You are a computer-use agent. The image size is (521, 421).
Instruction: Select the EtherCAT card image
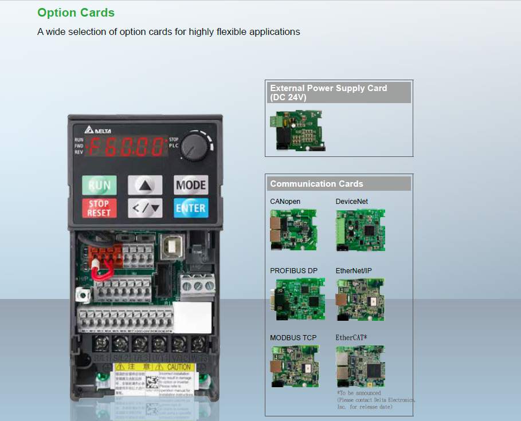point(360,366)
